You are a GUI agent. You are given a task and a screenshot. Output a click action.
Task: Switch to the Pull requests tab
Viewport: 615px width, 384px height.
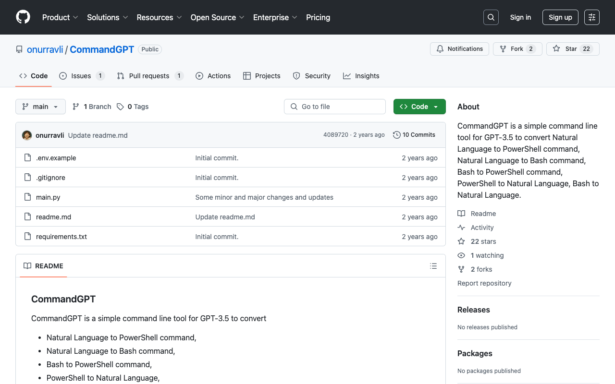(150, 76)
